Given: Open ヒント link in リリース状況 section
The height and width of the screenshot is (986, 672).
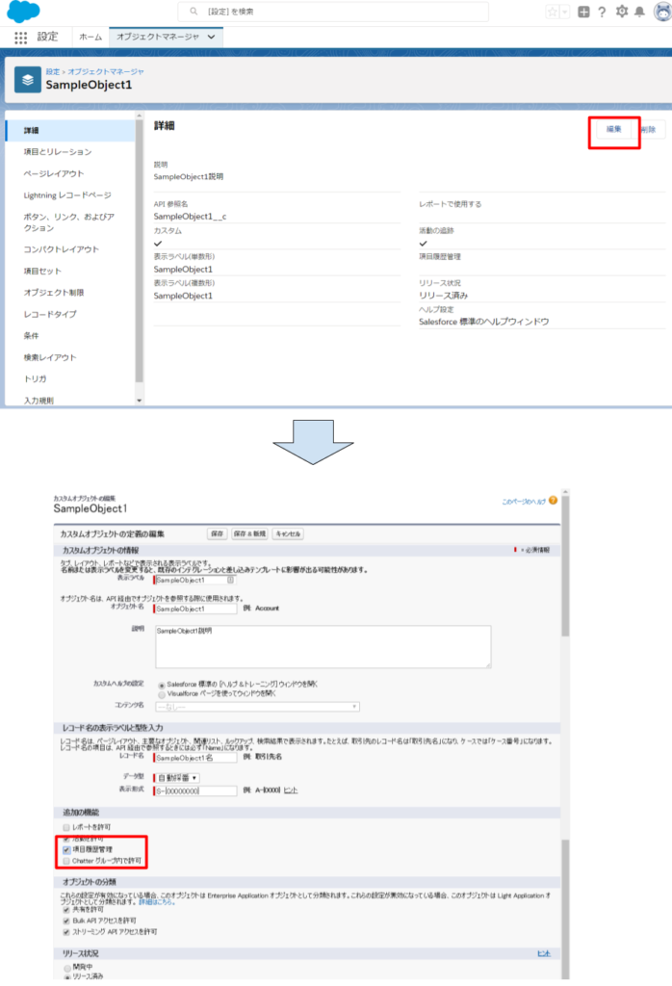Looking at the screenshot, I should [544, 954].
